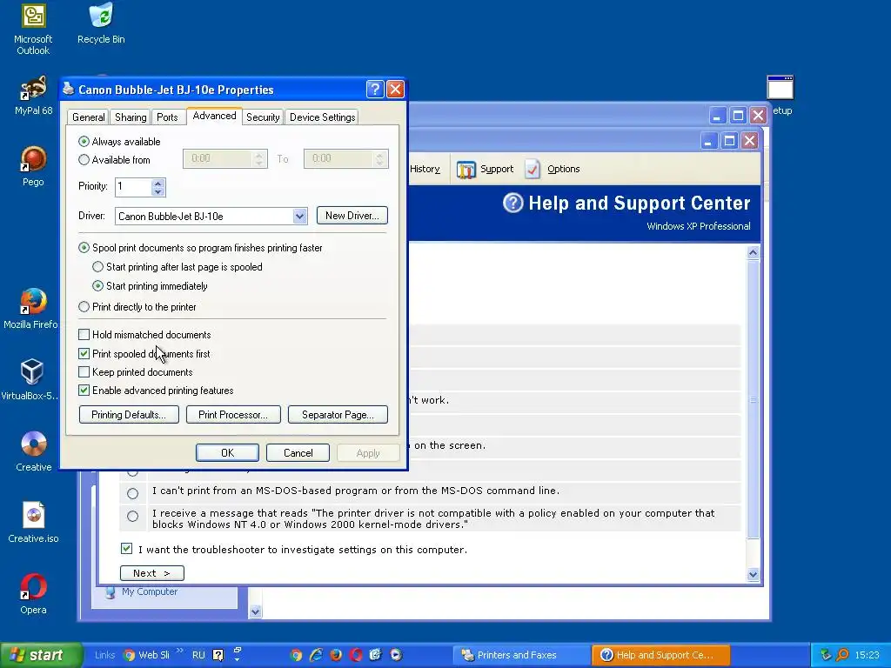This screenshot has width=891, height=668.
Task: Open History in Help toolbar
Action: coord(425,170)
